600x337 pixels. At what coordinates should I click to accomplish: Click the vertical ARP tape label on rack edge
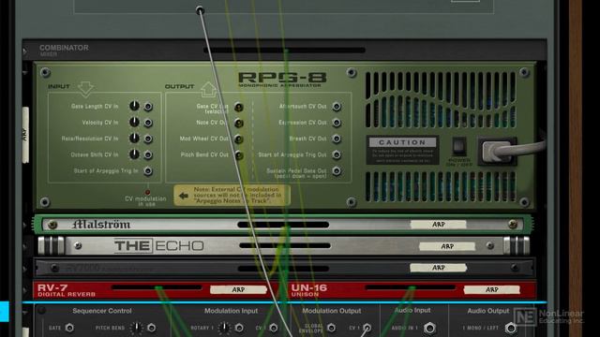tap(25, 135)
